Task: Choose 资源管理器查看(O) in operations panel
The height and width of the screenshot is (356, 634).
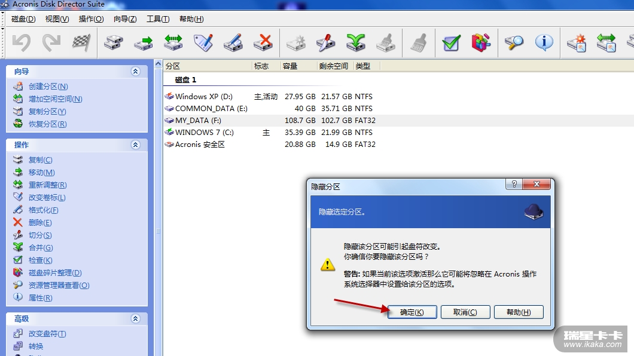Action: tap(59, 285)
